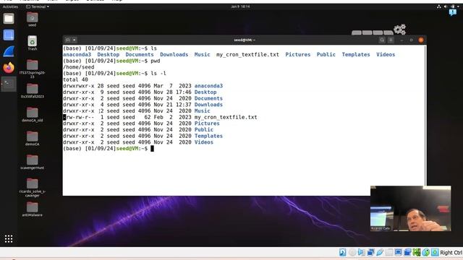
Task: Click VirtualBox recording indicator
Action: coord(407,252)
